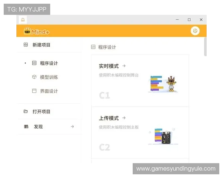The width and height of the screenshot is (223, 178).
Task: Click 使用积木编程控制舞台 description
Action: pyautogui.click(x=119, y=75)
